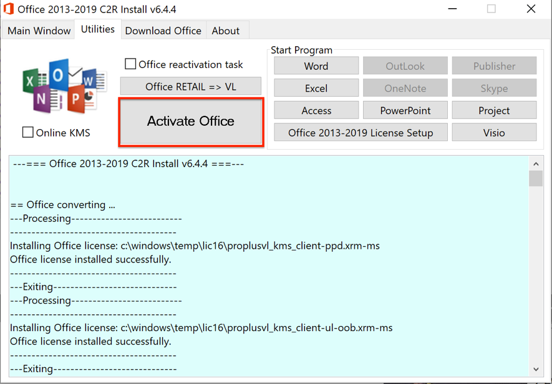Click the log line with proplusvl_kms_client-ppd.xrm-ms
The width and height of the screenshot is (552, 384).
(195, 246)
